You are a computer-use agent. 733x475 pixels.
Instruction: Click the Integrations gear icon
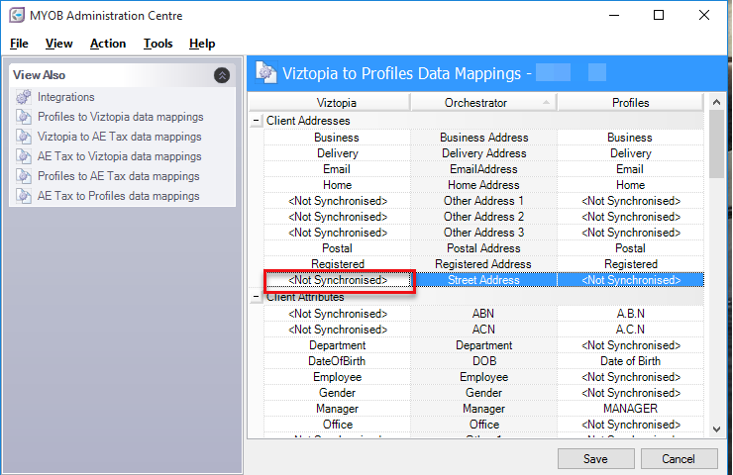click(24, 97)
